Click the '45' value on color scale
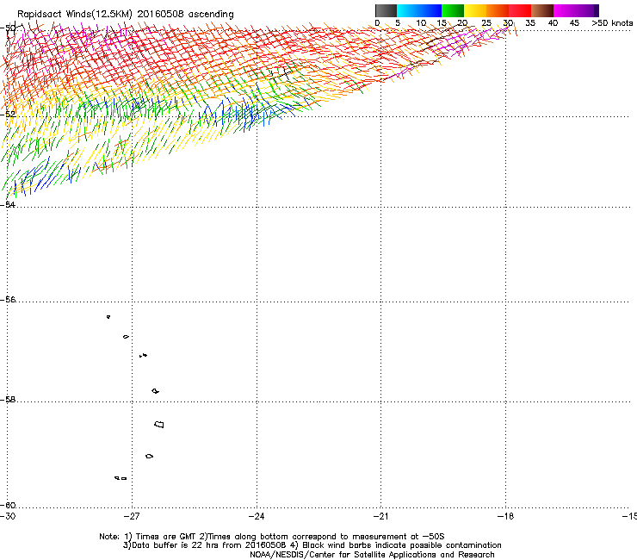The height and width of the screenshot is (560, 637). (574, 23)
